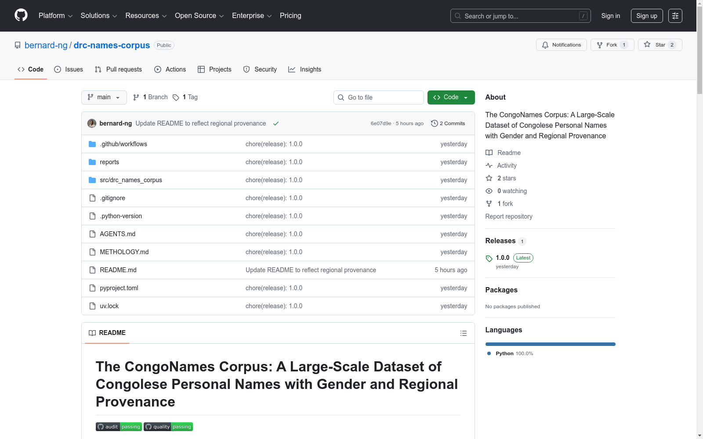This screenshot has height=439, width=703.
Task: Open the green Code dropdown
Action: click(x=451, y=97)
